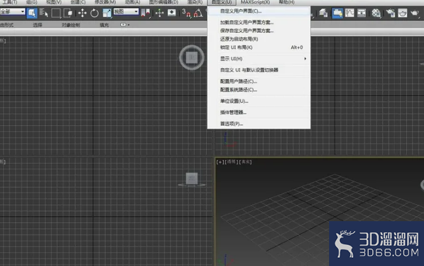Image resolution: width=424 pixels, height=266 pixels.
Task: Choose 保存自定义用户界面方案... entry
Action: tap(259, 31)
